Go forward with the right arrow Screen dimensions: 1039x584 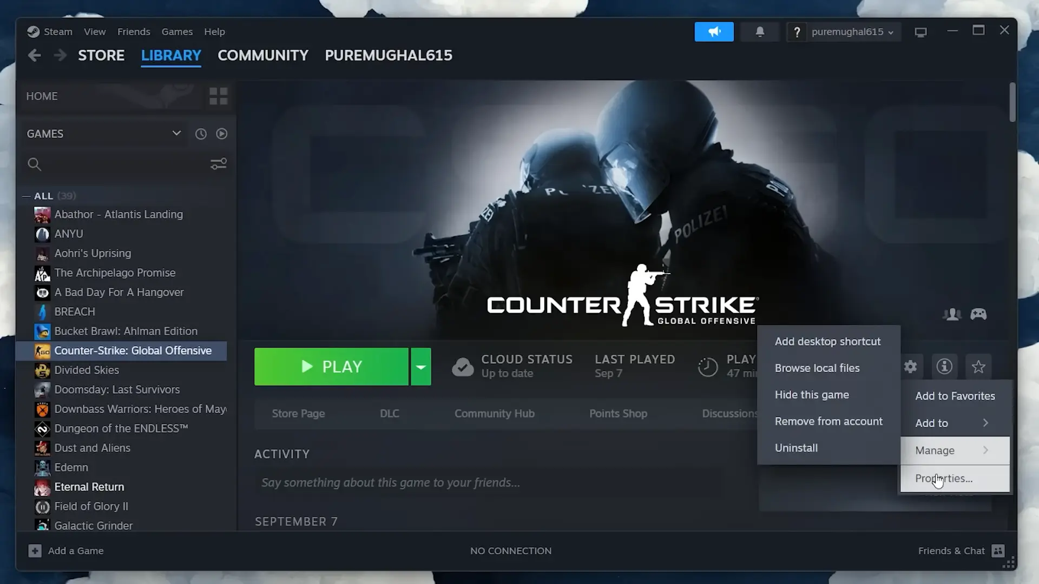click(x=60, y=55)
